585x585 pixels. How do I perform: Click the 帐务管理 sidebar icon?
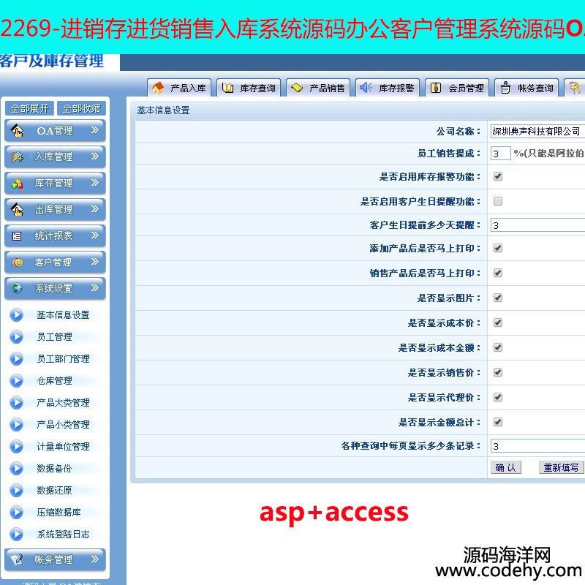tap(17, 559)
